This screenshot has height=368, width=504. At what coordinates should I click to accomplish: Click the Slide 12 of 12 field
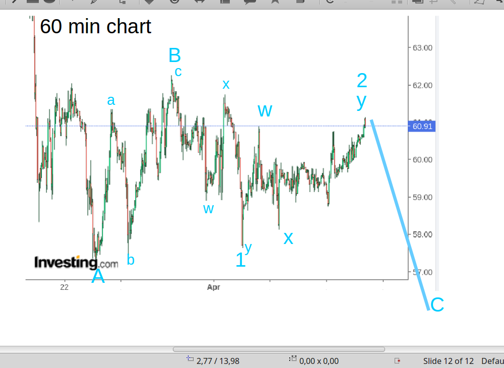click(448, 361)
